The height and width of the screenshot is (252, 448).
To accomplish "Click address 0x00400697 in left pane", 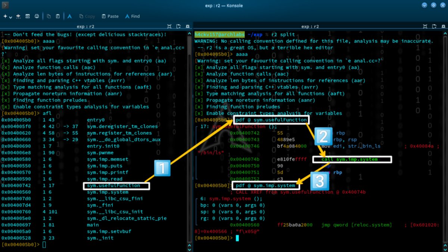I will coord(16,225).
